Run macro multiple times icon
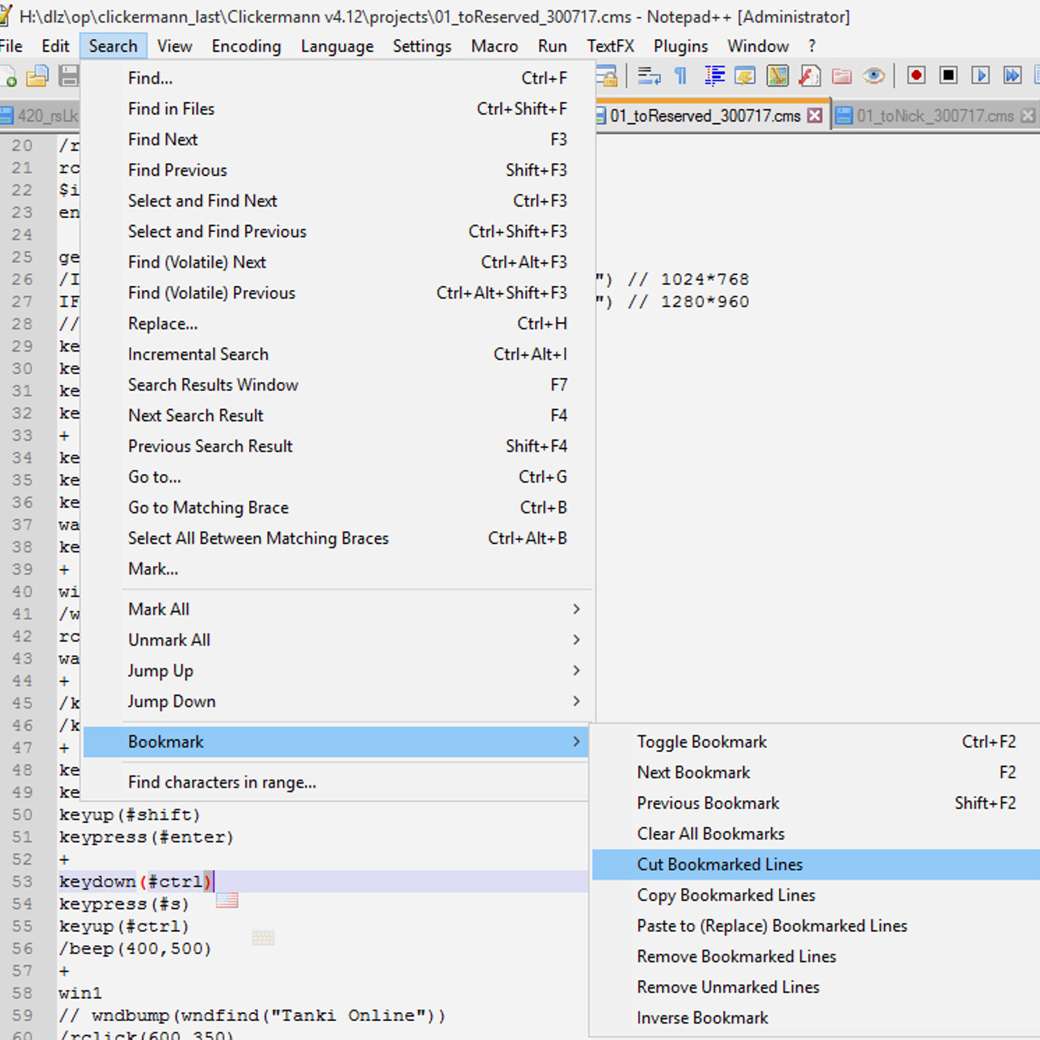Image resolution: width=1040 pixels, height=1040 pixels. point(1012,76)
